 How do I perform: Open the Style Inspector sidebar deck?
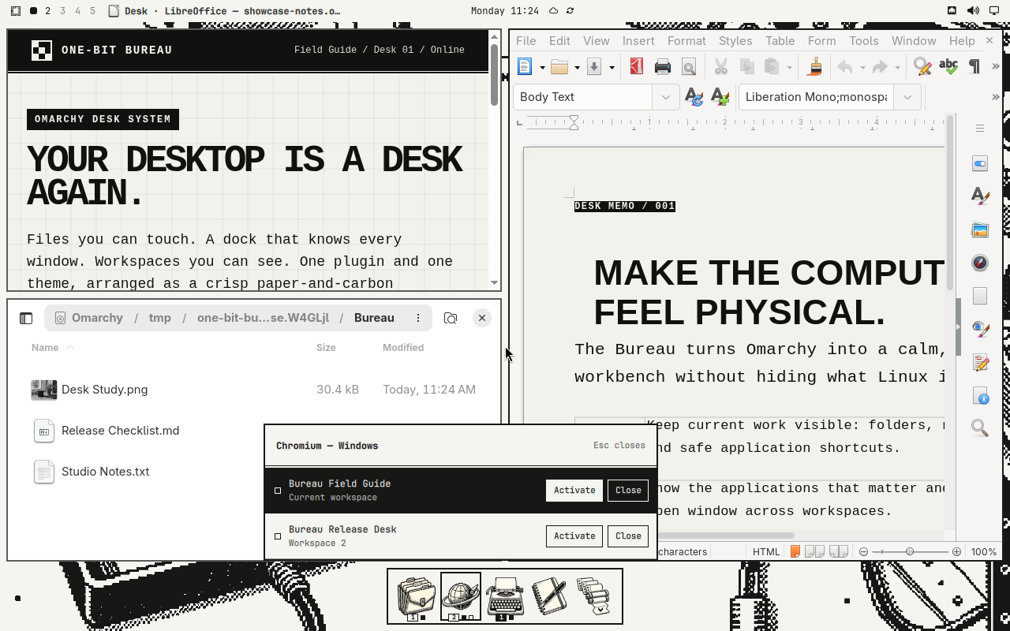[980, 329]
